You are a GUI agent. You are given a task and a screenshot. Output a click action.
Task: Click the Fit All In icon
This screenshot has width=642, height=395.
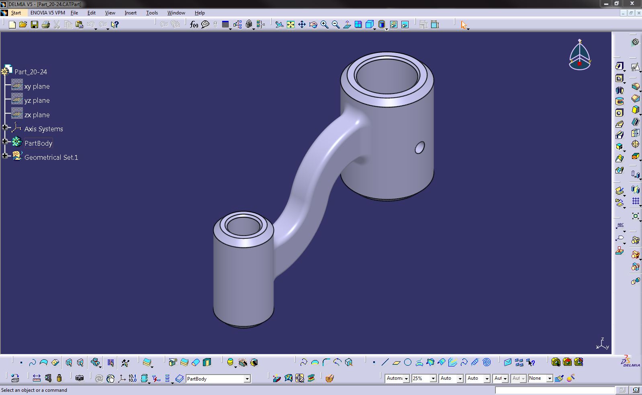pos(290,24)
